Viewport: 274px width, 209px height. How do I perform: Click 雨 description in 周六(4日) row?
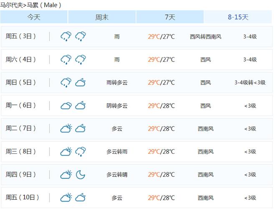[117, 60]
